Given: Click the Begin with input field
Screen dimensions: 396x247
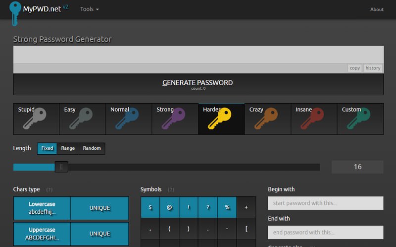Looking at the screenshot, I should pos(326,203).
